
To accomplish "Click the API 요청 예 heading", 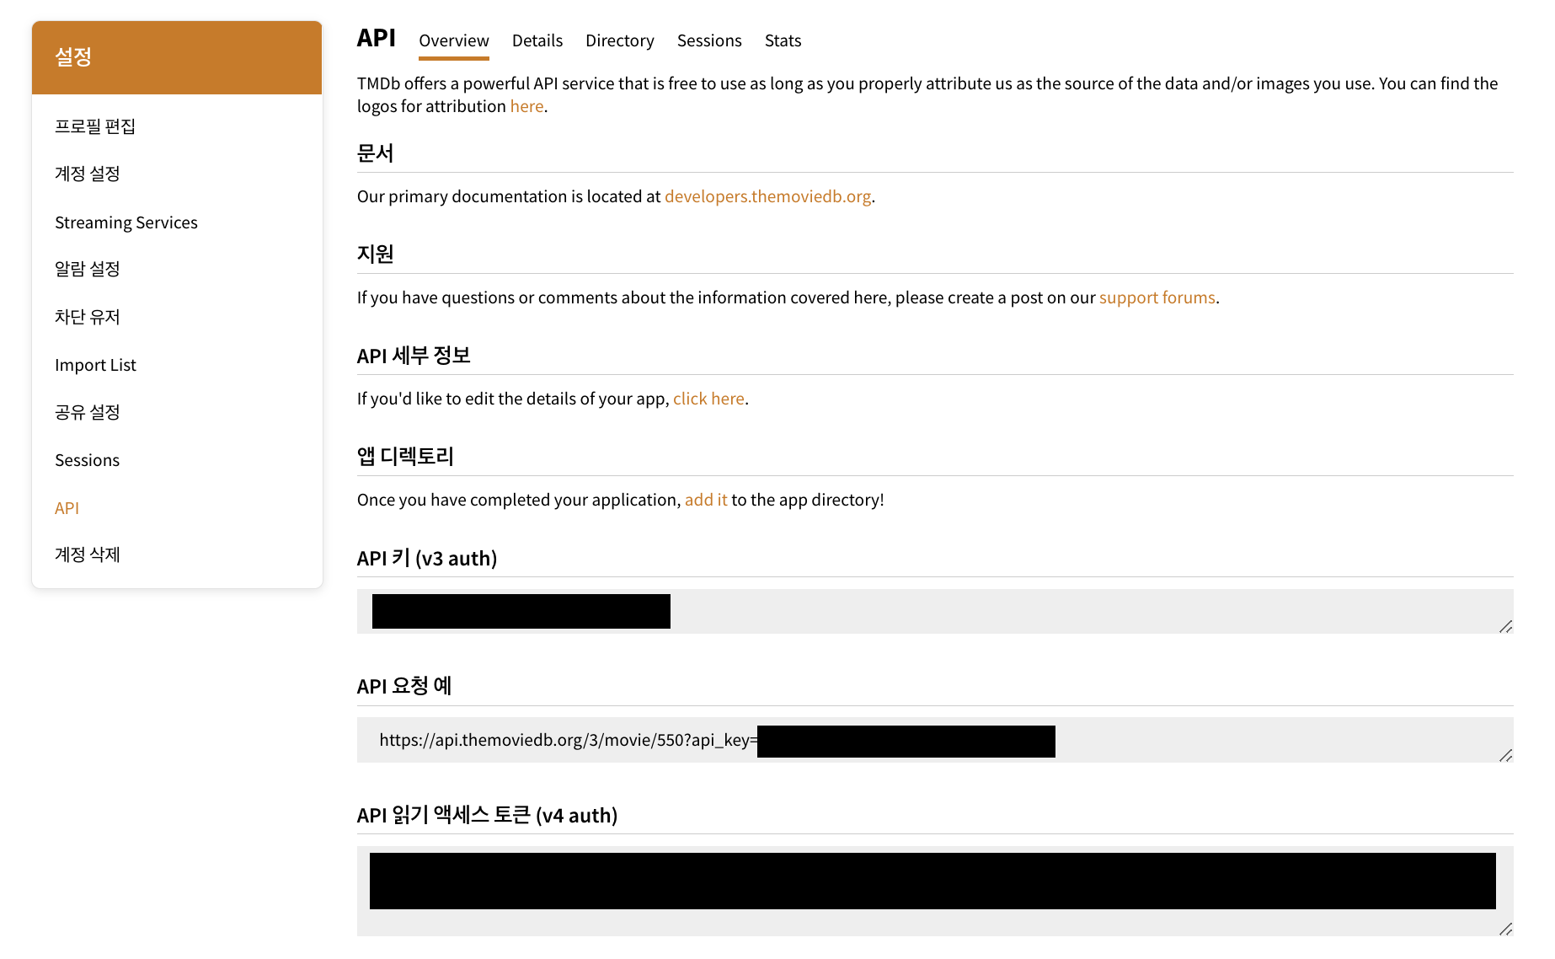I will [x=404, y=686].
